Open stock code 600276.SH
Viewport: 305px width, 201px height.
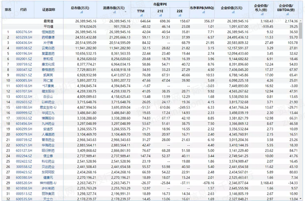click(24, 32)
